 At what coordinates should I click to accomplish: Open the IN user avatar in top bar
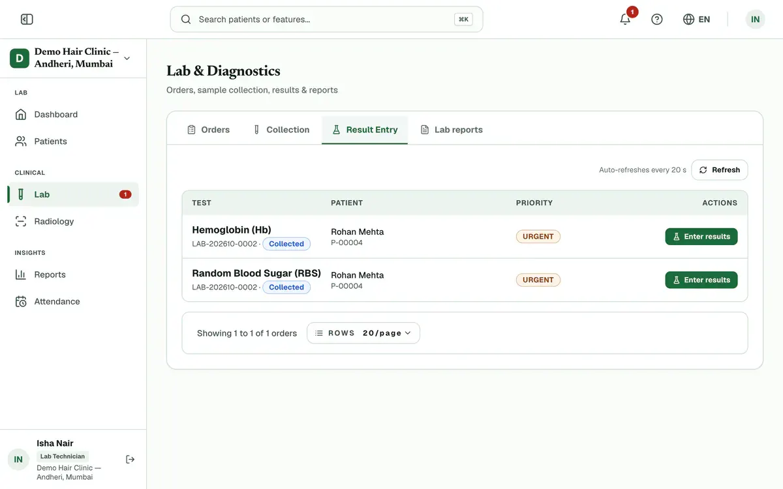point(755,20)
